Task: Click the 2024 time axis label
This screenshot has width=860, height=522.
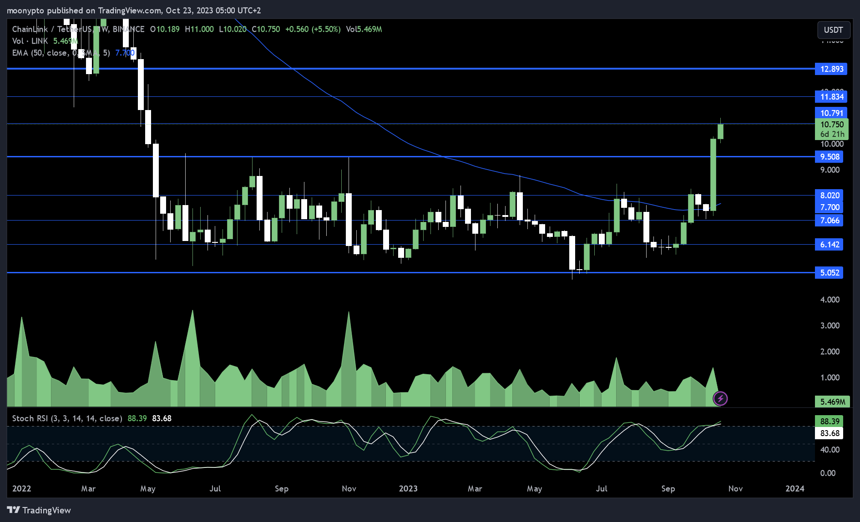Action: coord(795,488)
